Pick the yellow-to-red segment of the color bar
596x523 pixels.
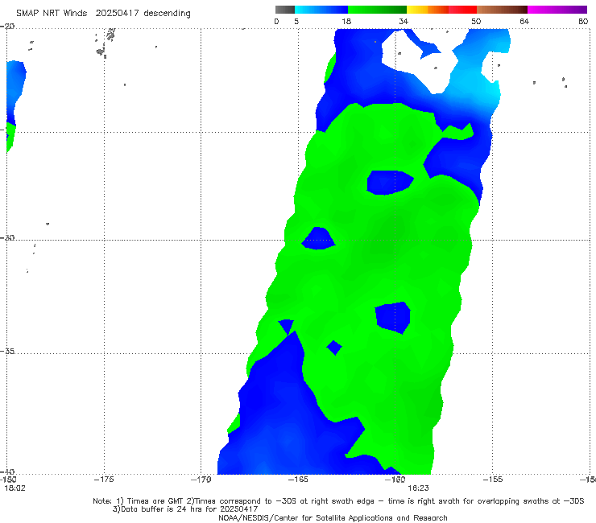tap(441, 10)
